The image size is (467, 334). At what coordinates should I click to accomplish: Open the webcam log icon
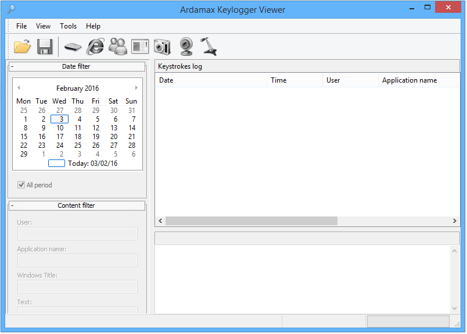(x=186, y=47)
